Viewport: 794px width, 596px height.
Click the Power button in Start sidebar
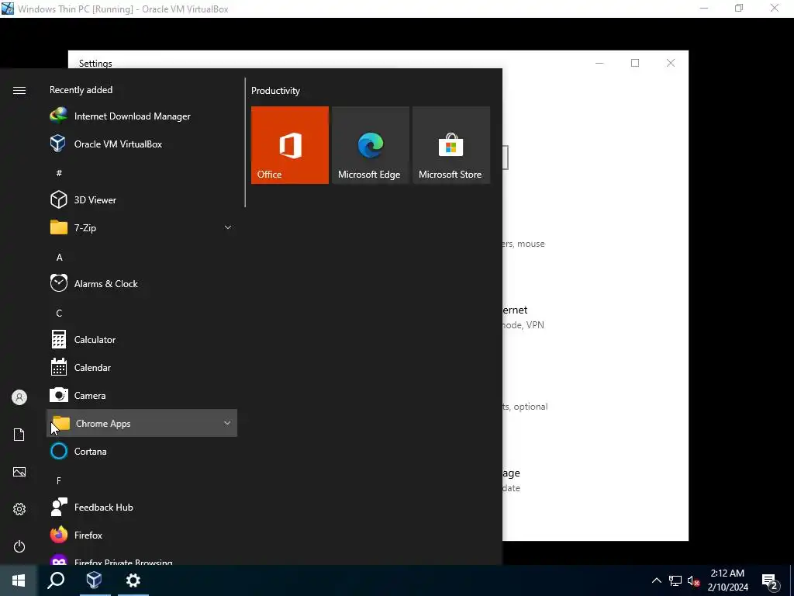pos(19,546)
